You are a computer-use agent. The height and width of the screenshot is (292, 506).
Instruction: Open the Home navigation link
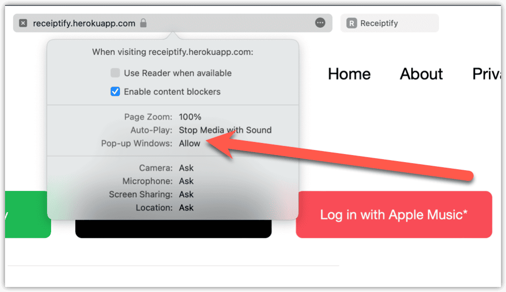pyautogui.click(x=349, y=74)
